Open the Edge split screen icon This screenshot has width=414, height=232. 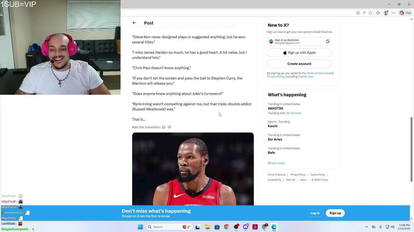tap(358, 13)
